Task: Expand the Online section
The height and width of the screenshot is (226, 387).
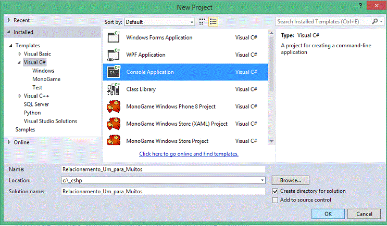Action: click(9, 142)
